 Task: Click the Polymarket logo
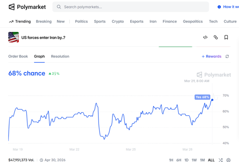tap(27, 7)
